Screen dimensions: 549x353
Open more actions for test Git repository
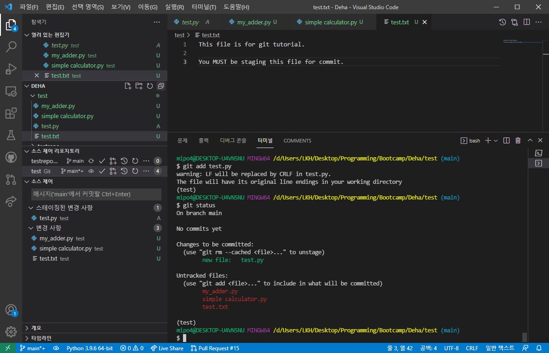coord(146,171)
